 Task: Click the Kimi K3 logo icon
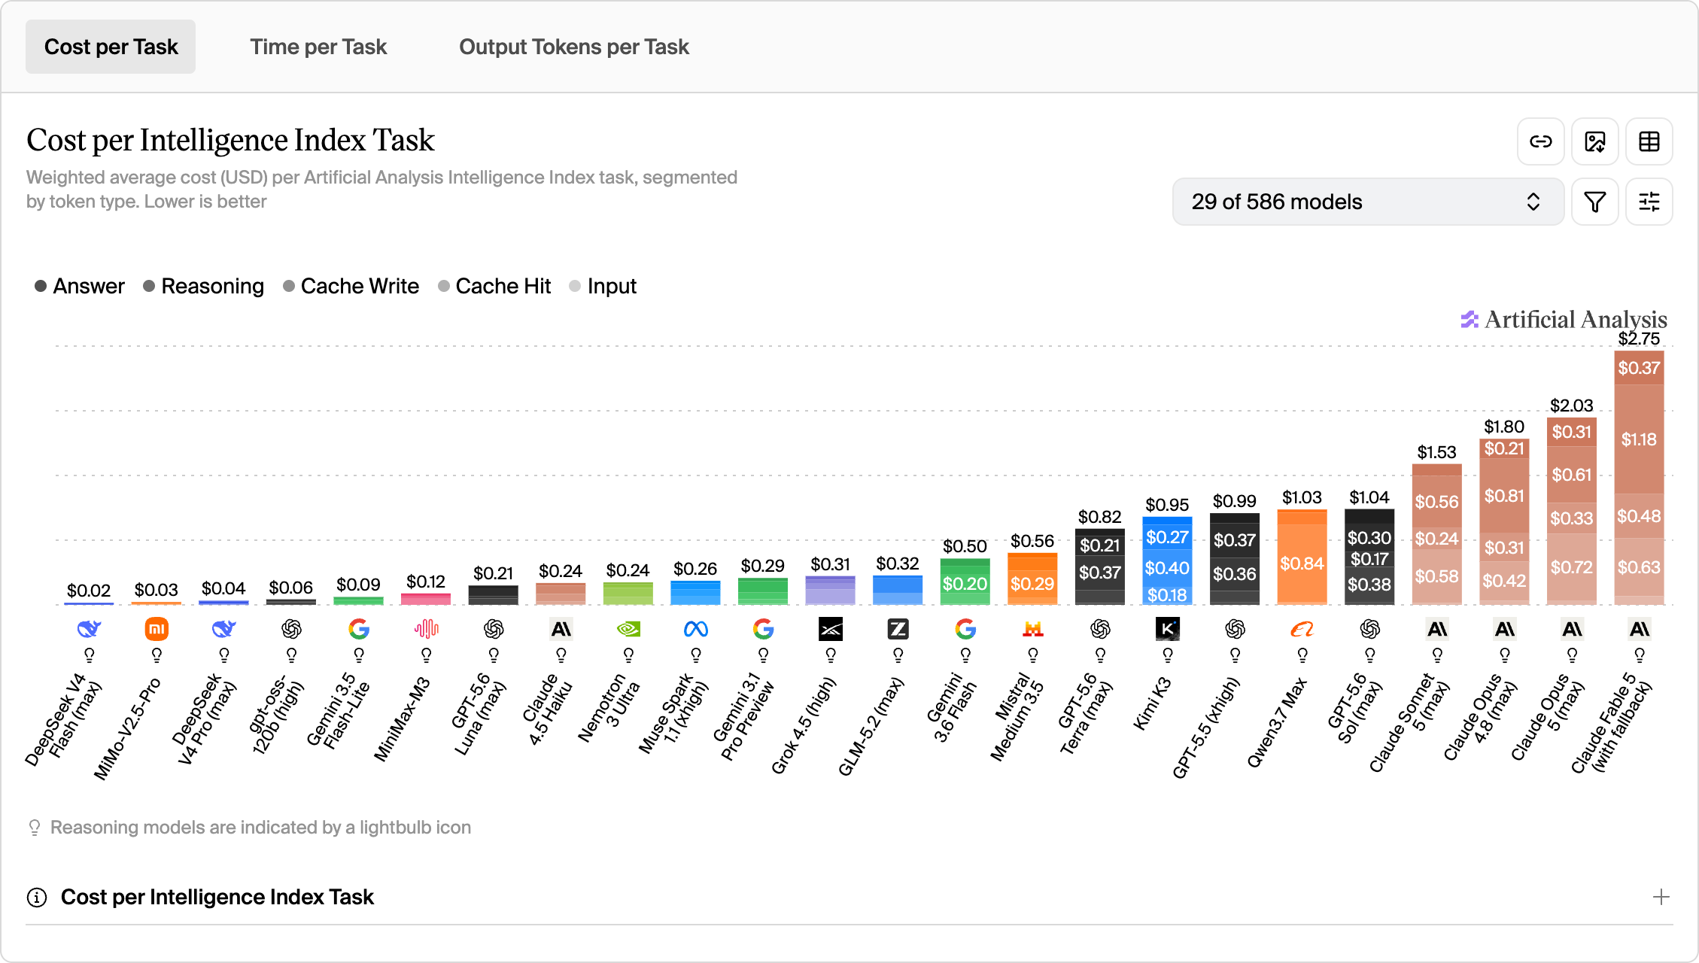click(1168, 629)
